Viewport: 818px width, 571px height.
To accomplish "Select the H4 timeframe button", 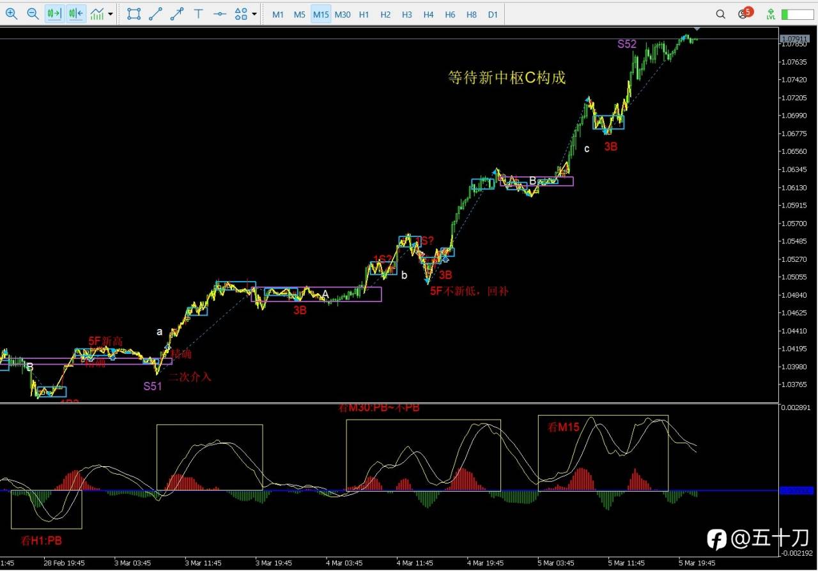I will tap(428, 14).
